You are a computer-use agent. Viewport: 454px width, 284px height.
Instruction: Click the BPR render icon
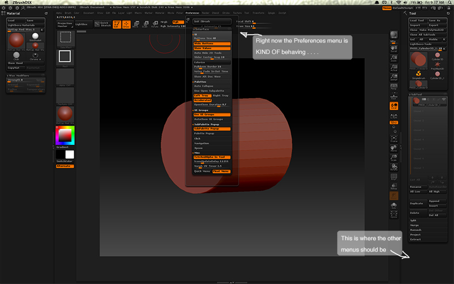click(x=394, y=35)
